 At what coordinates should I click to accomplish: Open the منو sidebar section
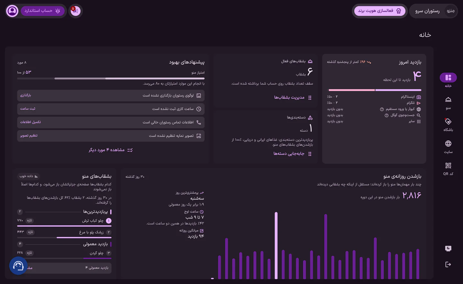(x=448, y=103)
